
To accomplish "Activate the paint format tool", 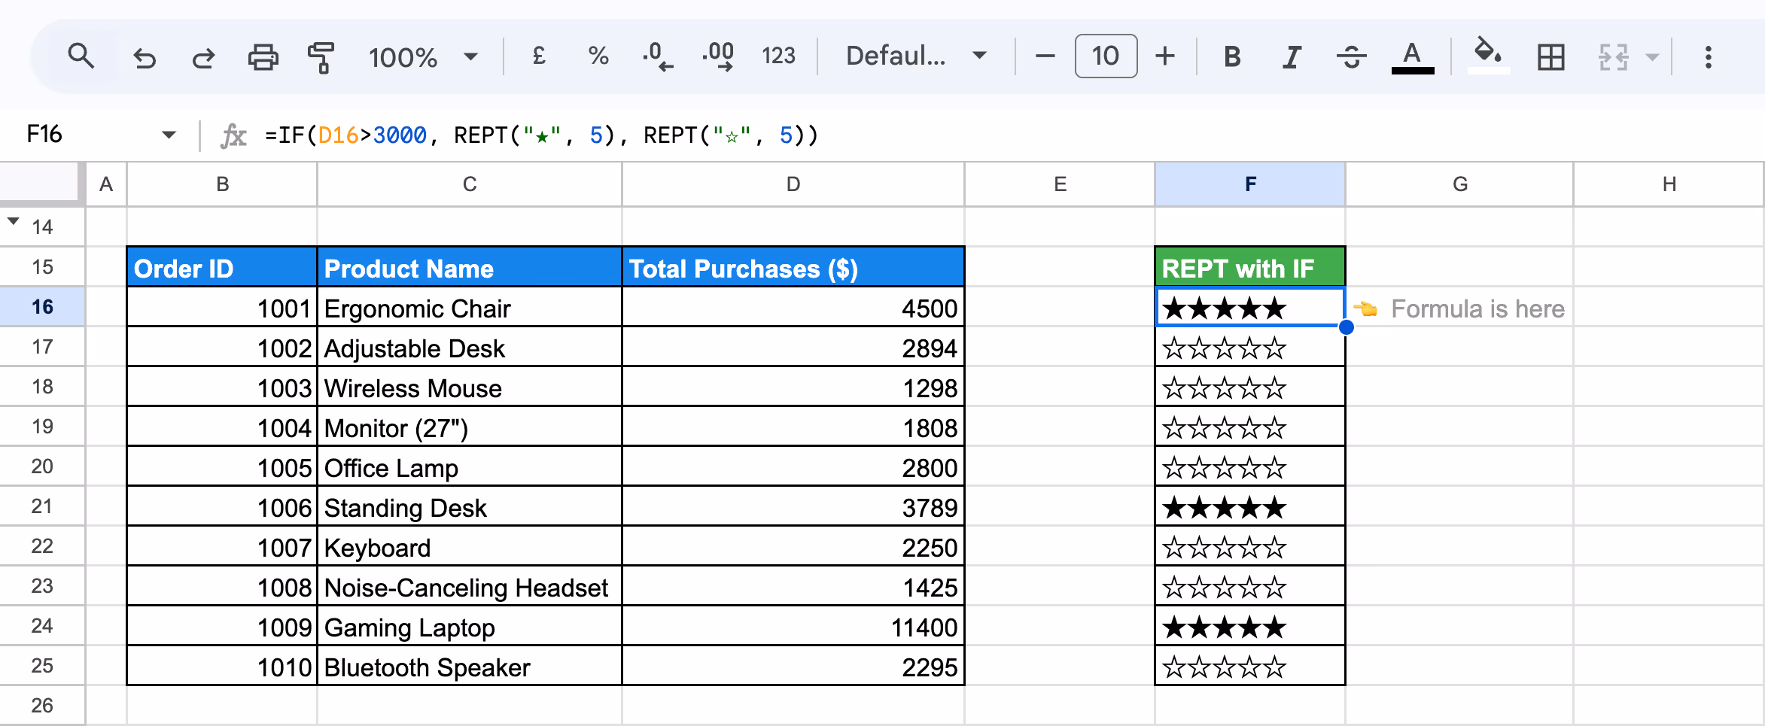I will [x=321, y=57].
